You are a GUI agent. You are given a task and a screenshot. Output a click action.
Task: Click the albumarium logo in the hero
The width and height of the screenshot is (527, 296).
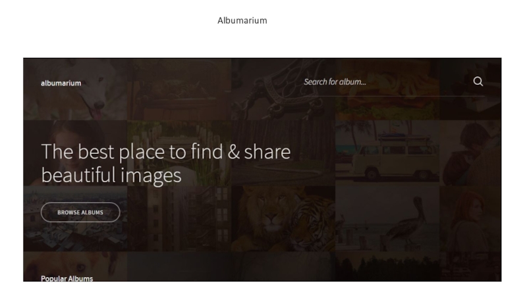click(61, 84)
